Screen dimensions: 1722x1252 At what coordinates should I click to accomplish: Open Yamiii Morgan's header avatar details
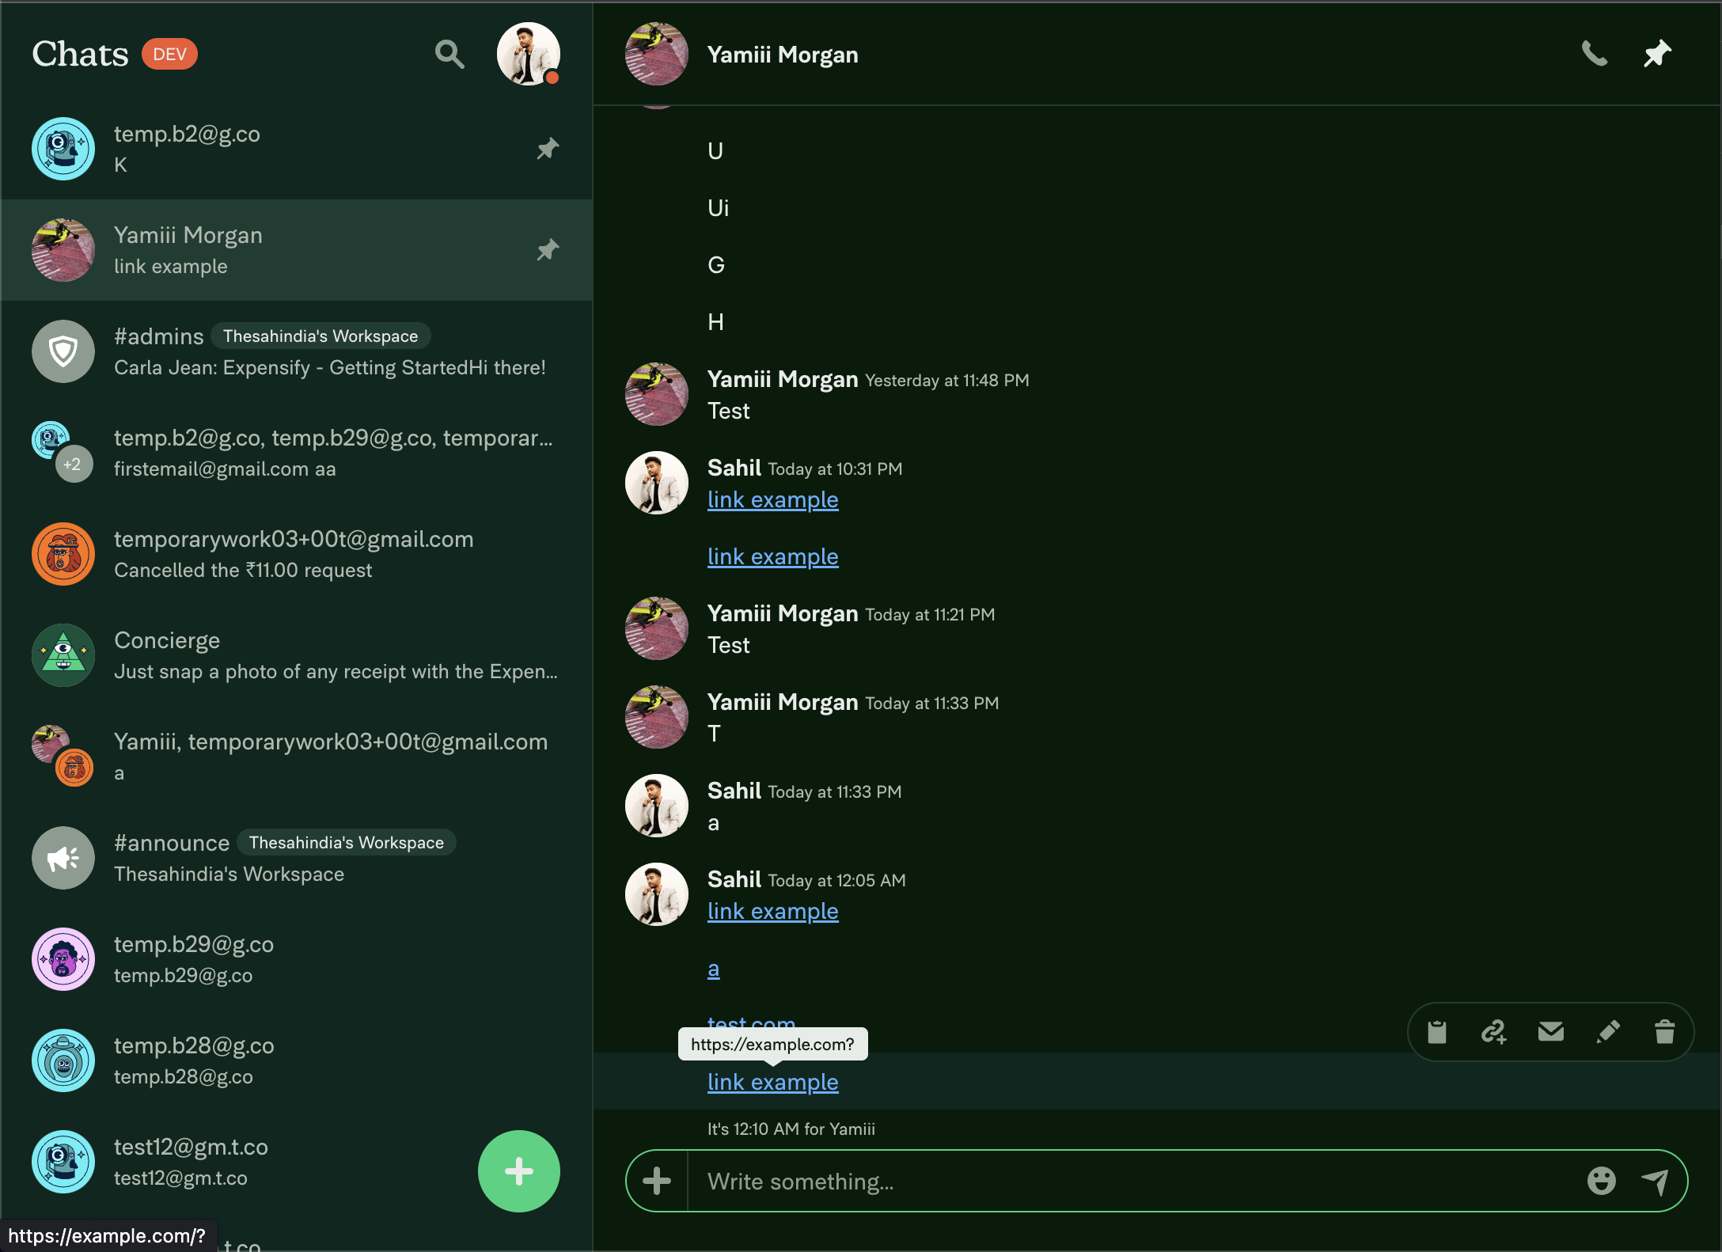tap(656, 54)
